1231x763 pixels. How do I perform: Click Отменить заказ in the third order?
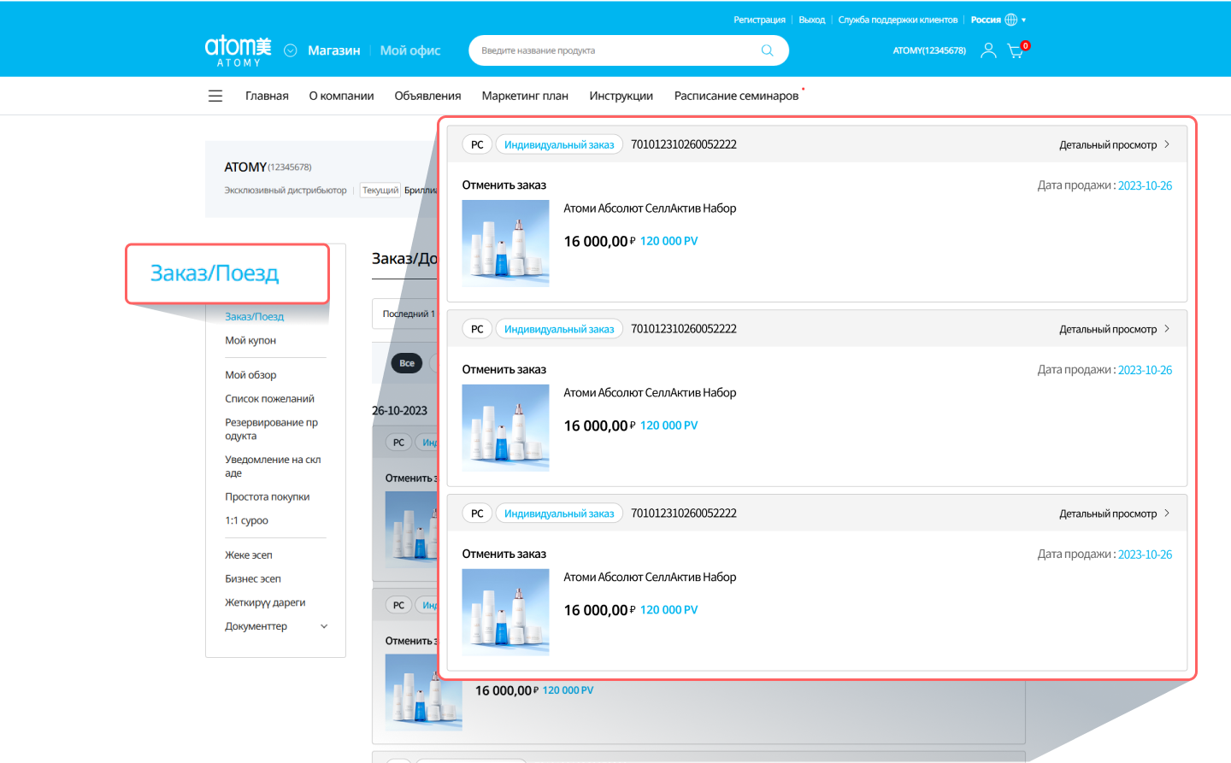pyautogui.click(x=504, y=554)
